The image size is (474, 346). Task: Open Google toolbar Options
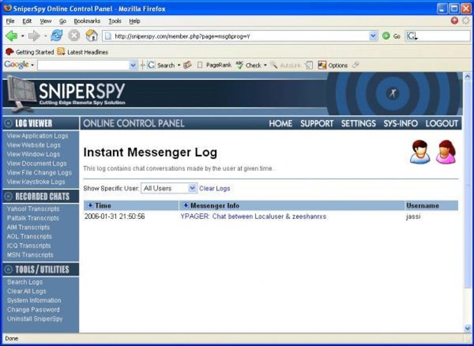pos(333,65)
